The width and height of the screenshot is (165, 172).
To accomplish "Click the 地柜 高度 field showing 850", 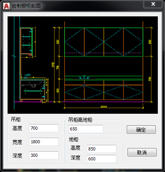I will click(102, 149).
